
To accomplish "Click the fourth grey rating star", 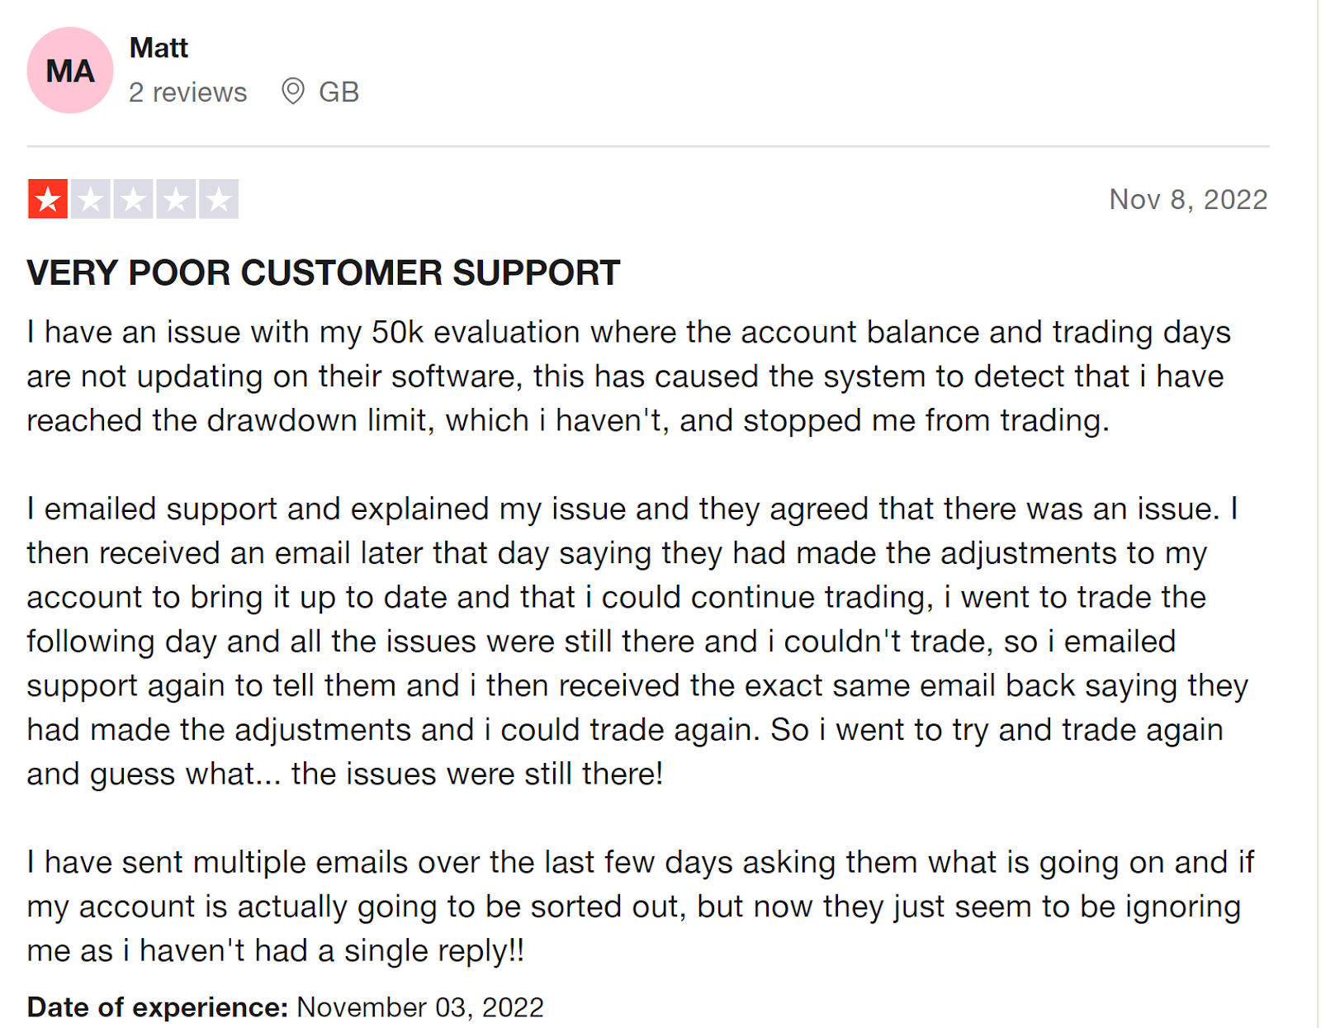I will click(176, 199).
